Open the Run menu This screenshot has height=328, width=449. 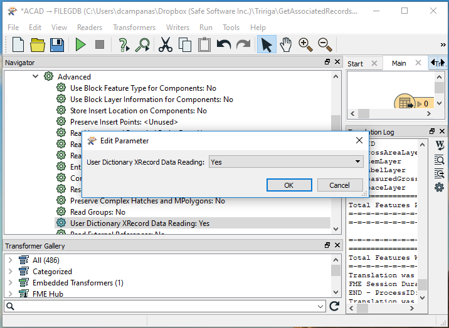pos(206,28)
